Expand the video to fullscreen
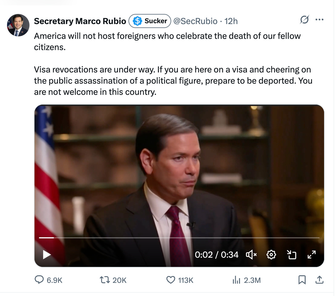 pyautogui.click(x=311, y=255)
